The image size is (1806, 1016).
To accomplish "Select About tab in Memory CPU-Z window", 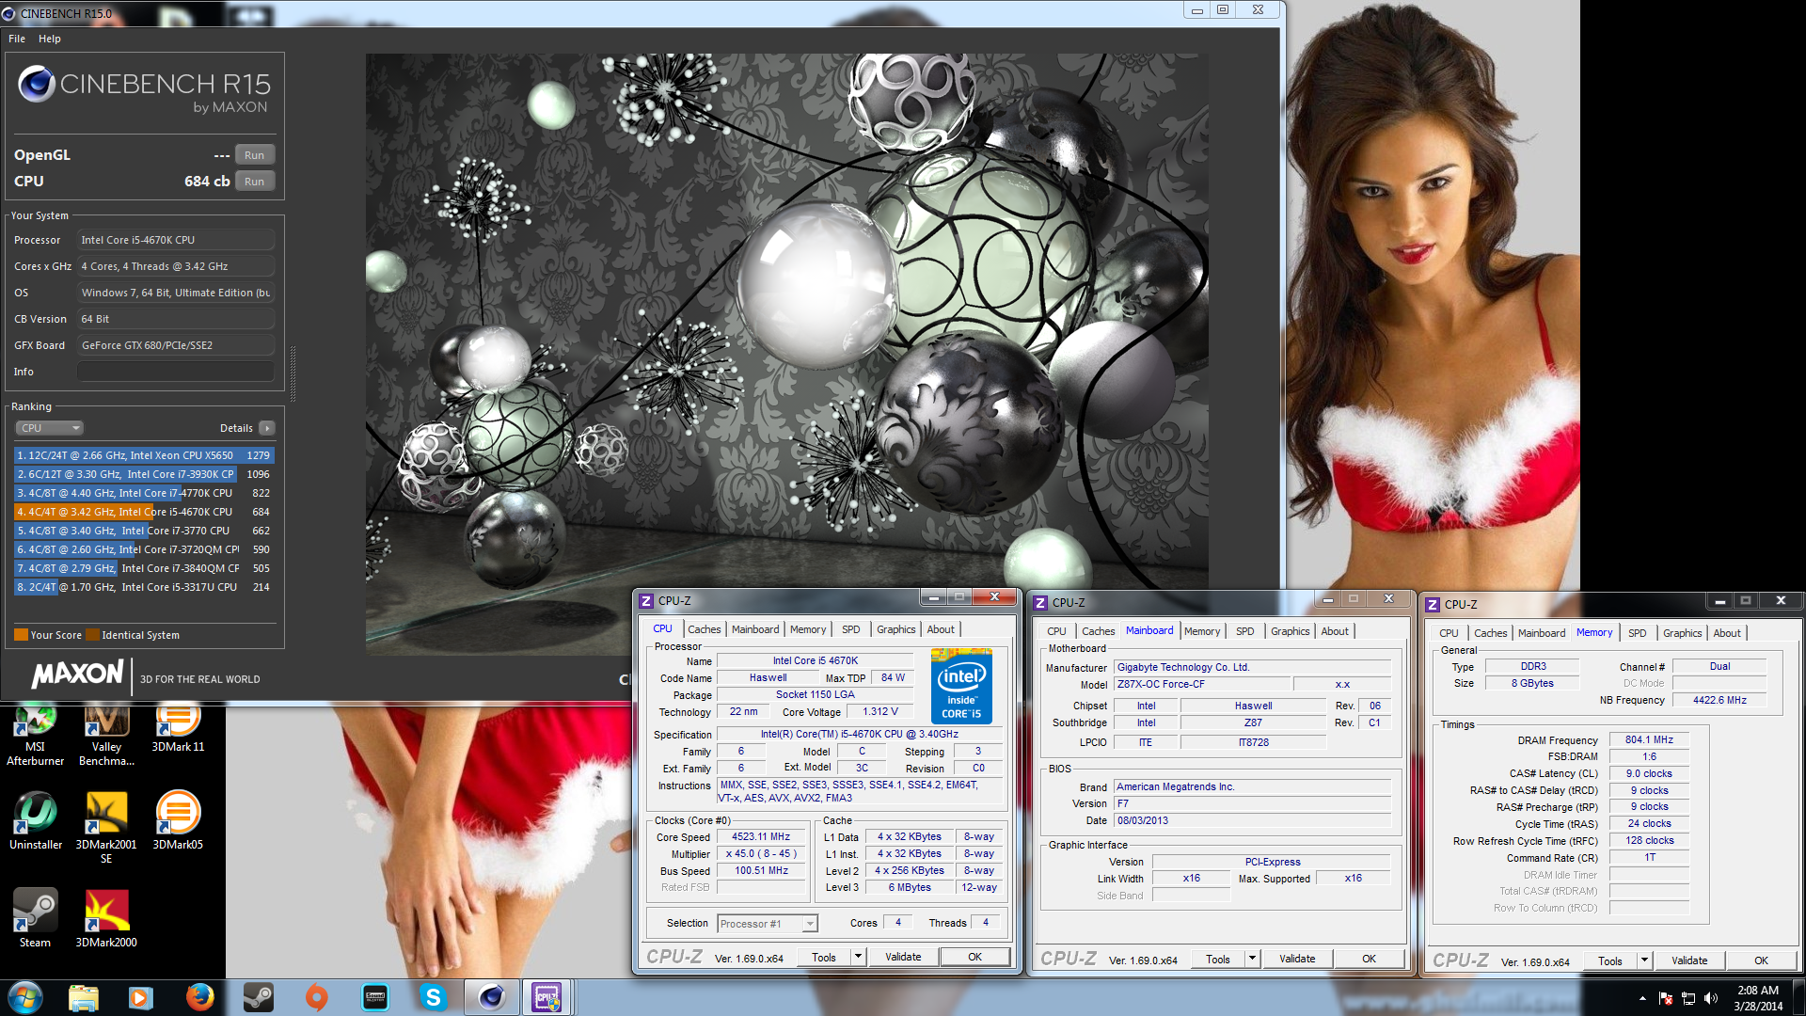I will [1726, 633].
